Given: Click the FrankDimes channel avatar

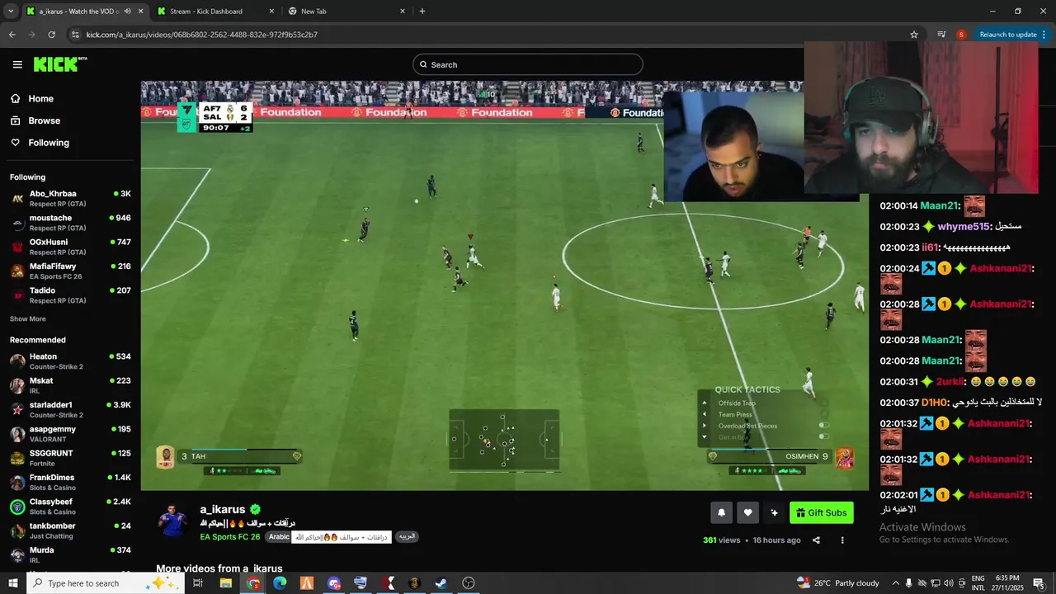Looking at the screenshot, I should [x=17, y=482].
